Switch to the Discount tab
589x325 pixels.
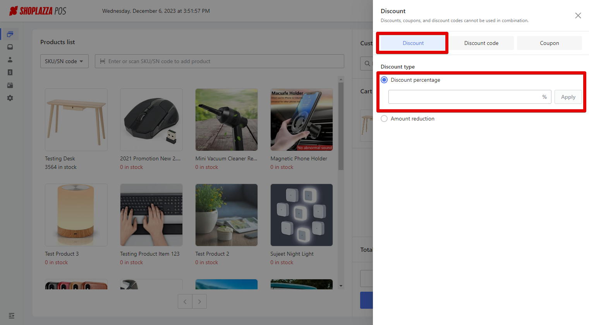(413, 43)
